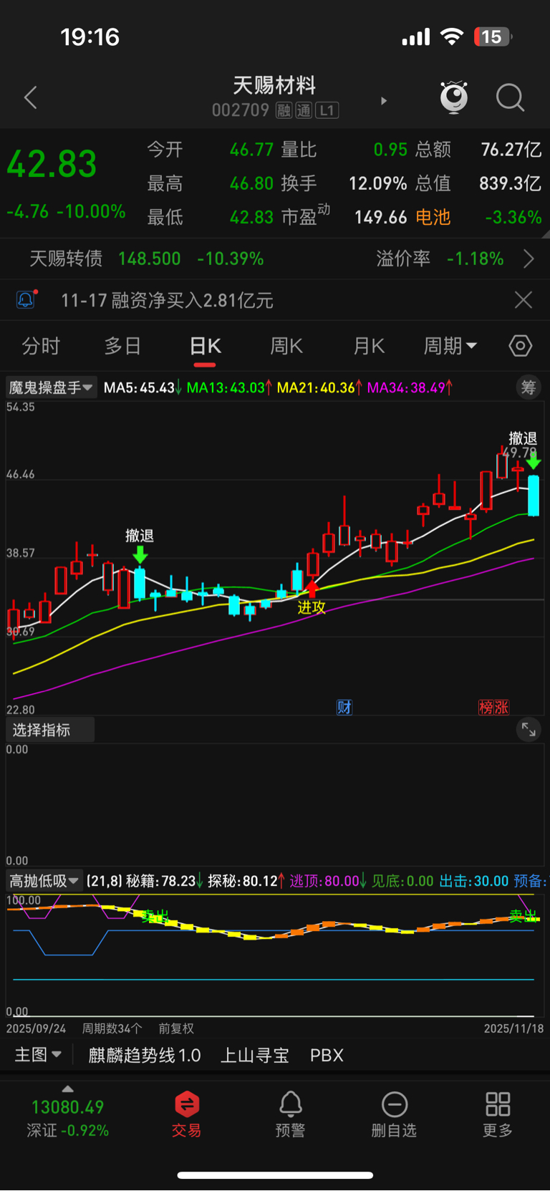Screen dimensions: 550x1191
Task: Open the 周期 period dropdown
Action: click(450, 346)
